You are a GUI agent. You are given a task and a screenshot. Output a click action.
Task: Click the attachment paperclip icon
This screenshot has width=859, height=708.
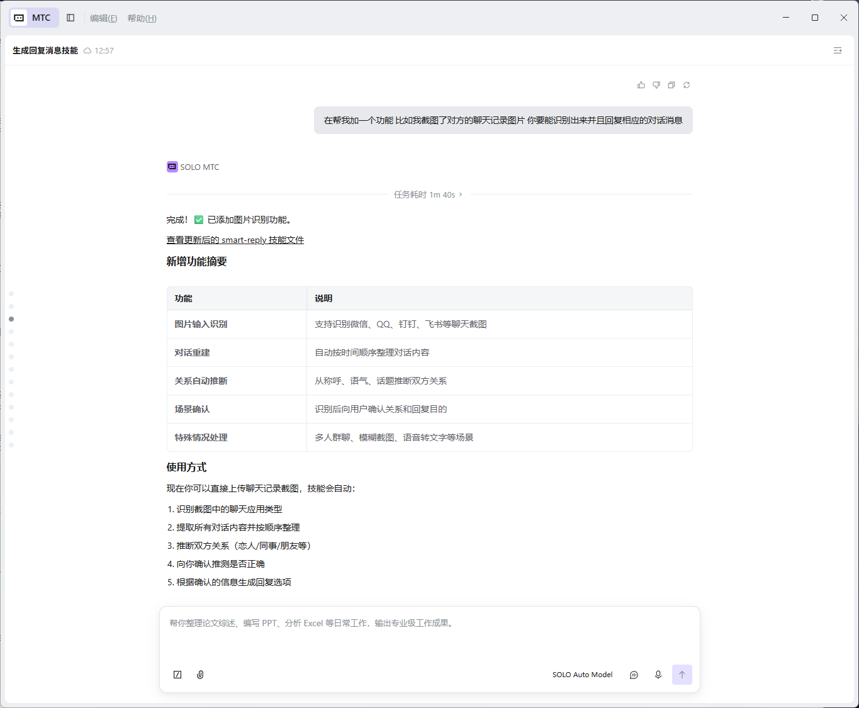[200, 675]
